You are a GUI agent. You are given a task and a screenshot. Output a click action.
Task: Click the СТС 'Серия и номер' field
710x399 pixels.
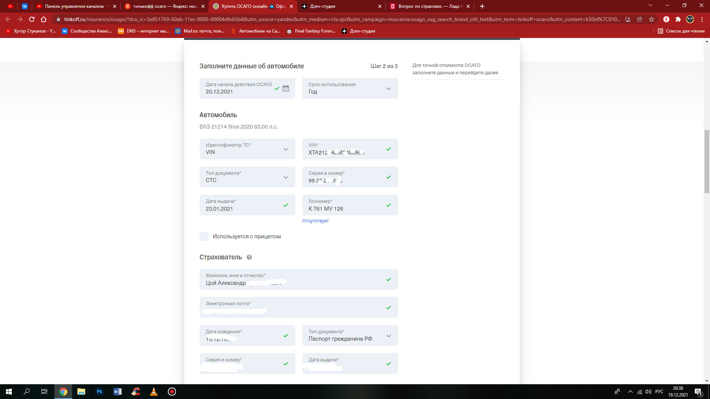tap(350, 177)
